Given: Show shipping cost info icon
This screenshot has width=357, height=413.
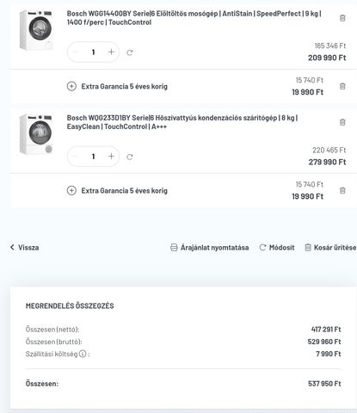Looking at the screenshot, I should pos(83,354).
